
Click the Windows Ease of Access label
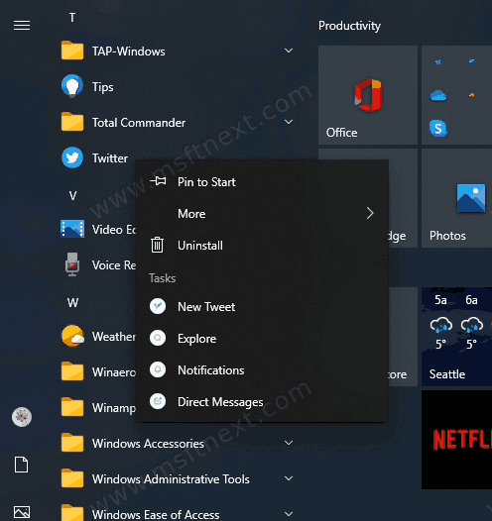[x=156, y=514]
